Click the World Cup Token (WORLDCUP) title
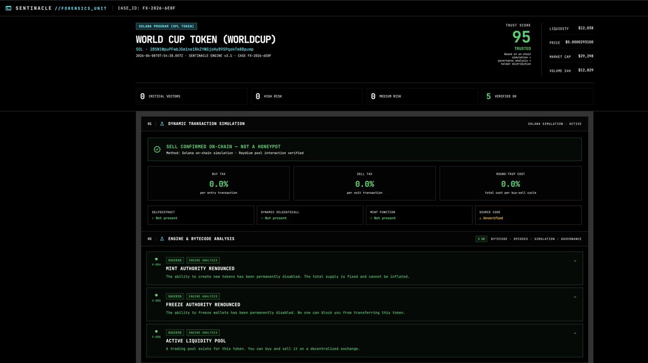 [x=206, y=40]
